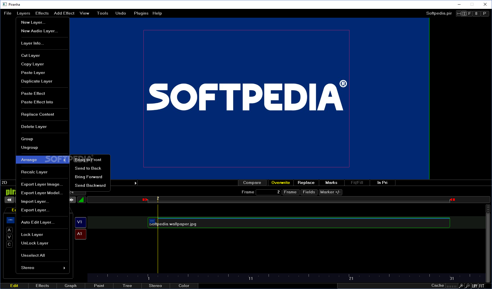The height and width of the screenshot is (289, 492).
Task: Click the Fields button
Action: coord(309,192)
